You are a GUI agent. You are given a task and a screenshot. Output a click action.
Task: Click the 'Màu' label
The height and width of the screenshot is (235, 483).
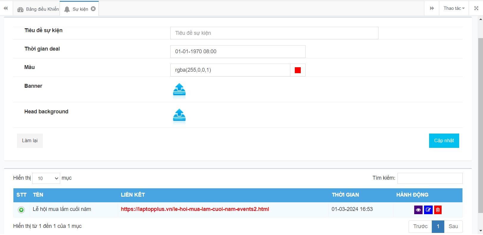click(29, 67)
